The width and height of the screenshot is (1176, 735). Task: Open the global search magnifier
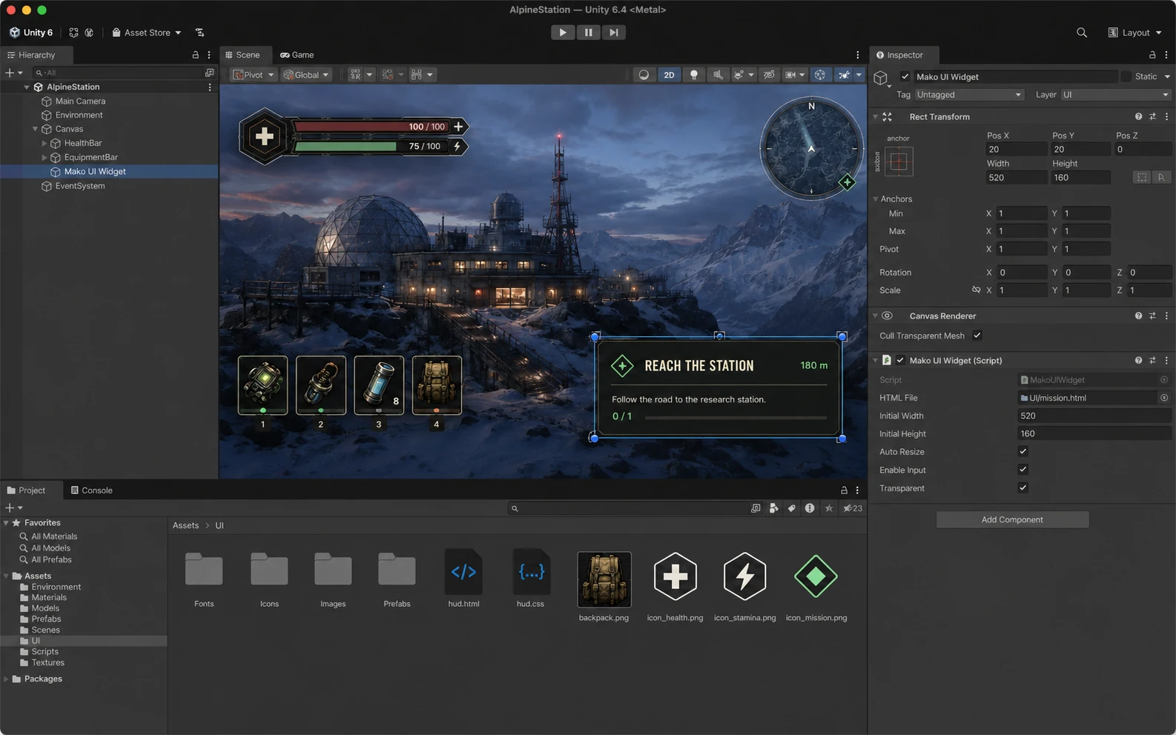click(x=1082, y=33)
